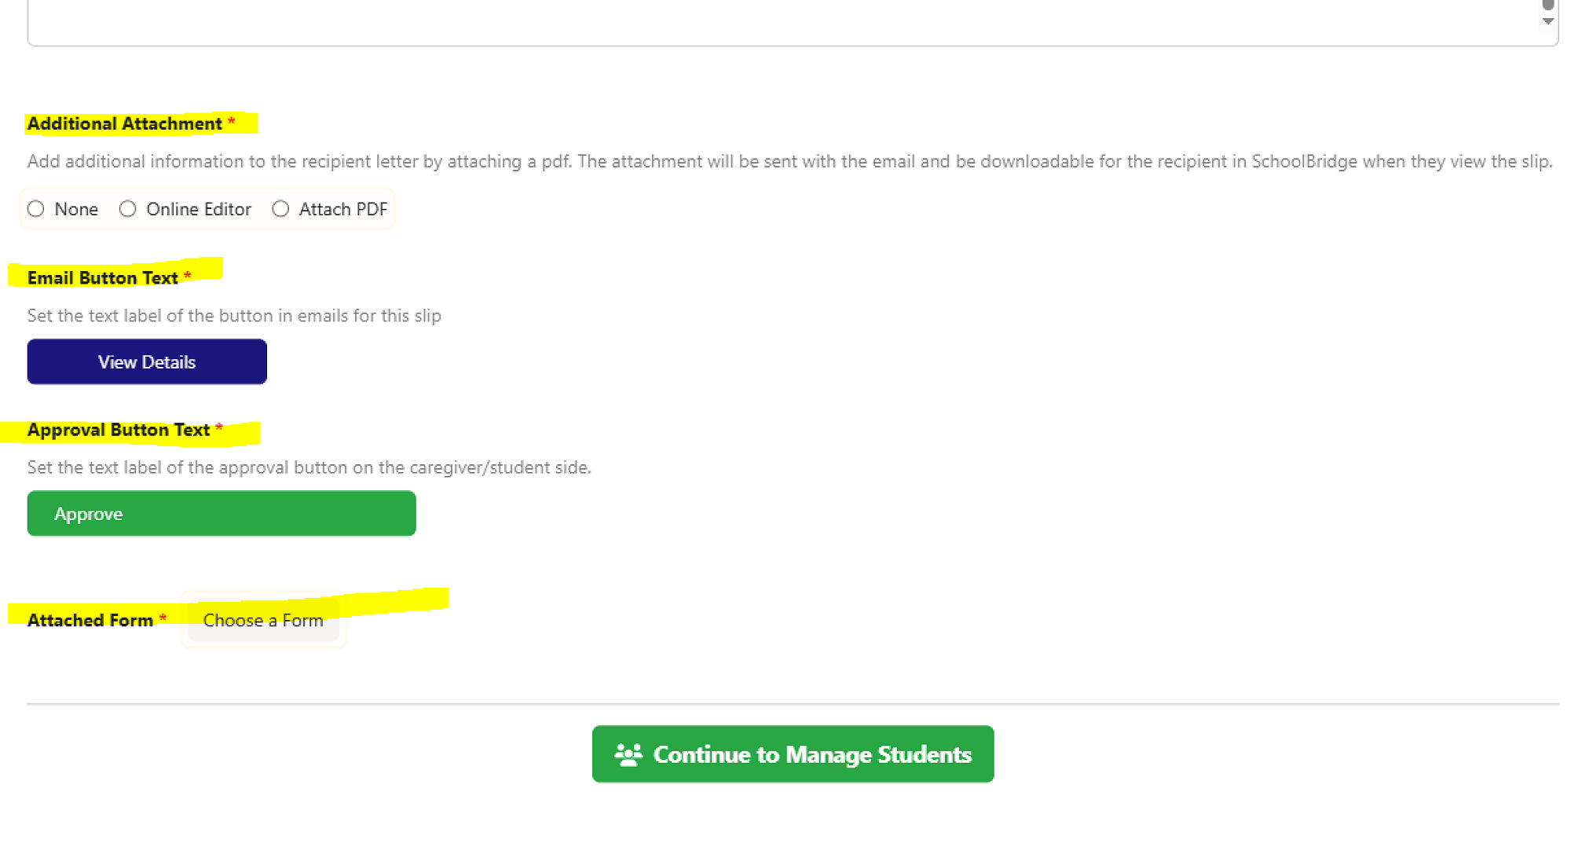Click the "Attach PDF" option label text

pyautogui.click(x=343, y=209)
